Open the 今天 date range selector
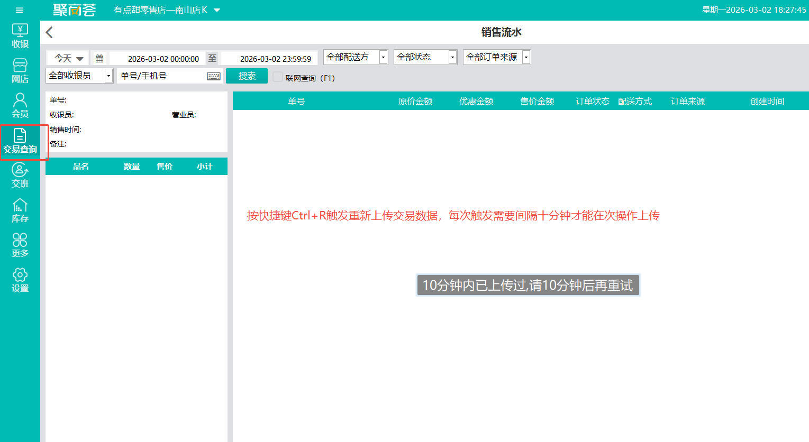Screen dimensions: 809x442 (x=68, y=58)
